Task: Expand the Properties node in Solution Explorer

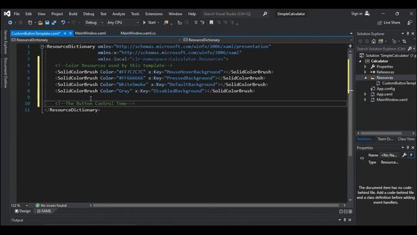Action: pyautogui.click(x=366, y=67)
